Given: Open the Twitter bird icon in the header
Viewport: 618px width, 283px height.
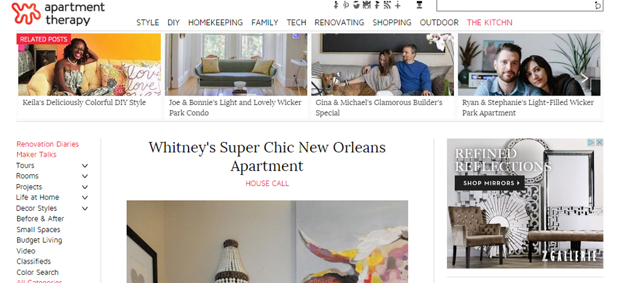Looking at the screenshot, I should pyautogui.click(x=356, y=5).
